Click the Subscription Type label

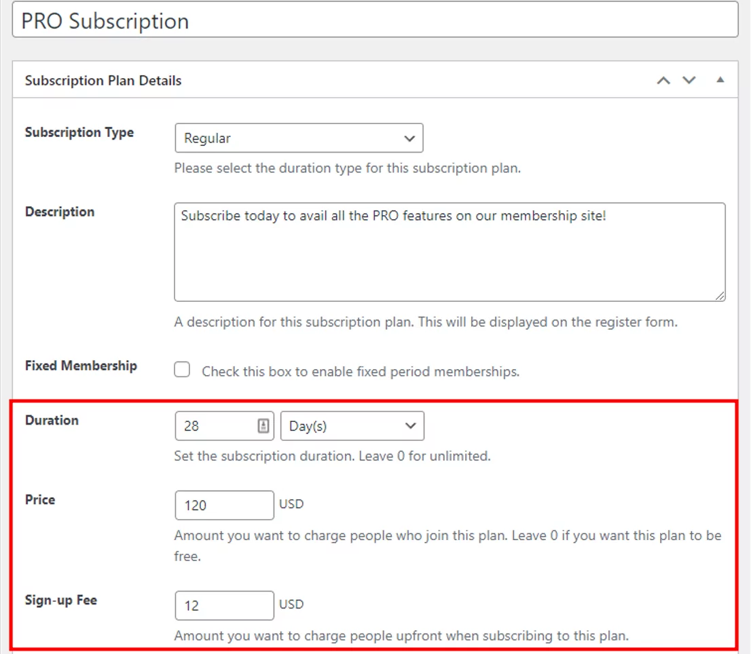pos(79,132)
